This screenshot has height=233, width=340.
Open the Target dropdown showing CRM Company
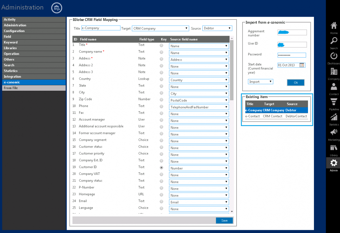[x=160, y=28]
